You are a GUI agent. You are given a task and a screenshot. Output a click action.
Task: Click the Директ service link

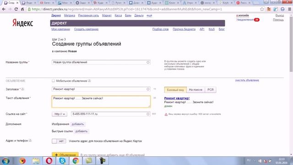tap(56, 16)
